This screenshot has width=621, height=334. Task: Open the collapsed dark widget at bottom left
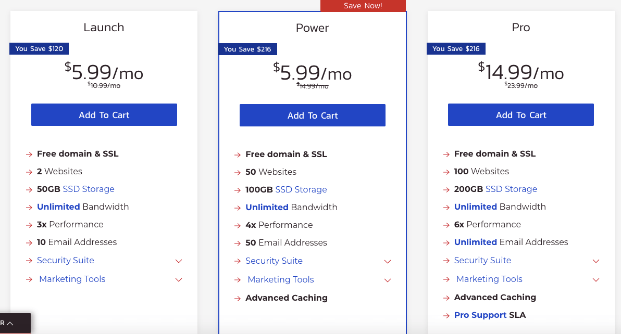(x=15, y=323)
